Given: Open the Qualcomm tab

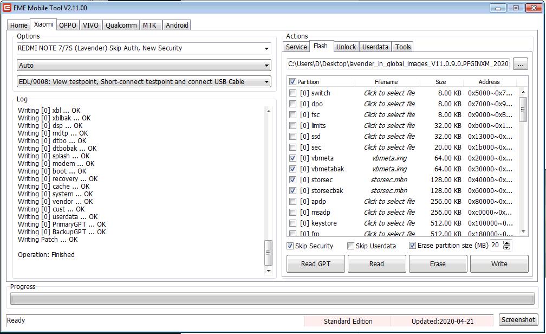Looking at the screenshot, I should click(121, 25).
